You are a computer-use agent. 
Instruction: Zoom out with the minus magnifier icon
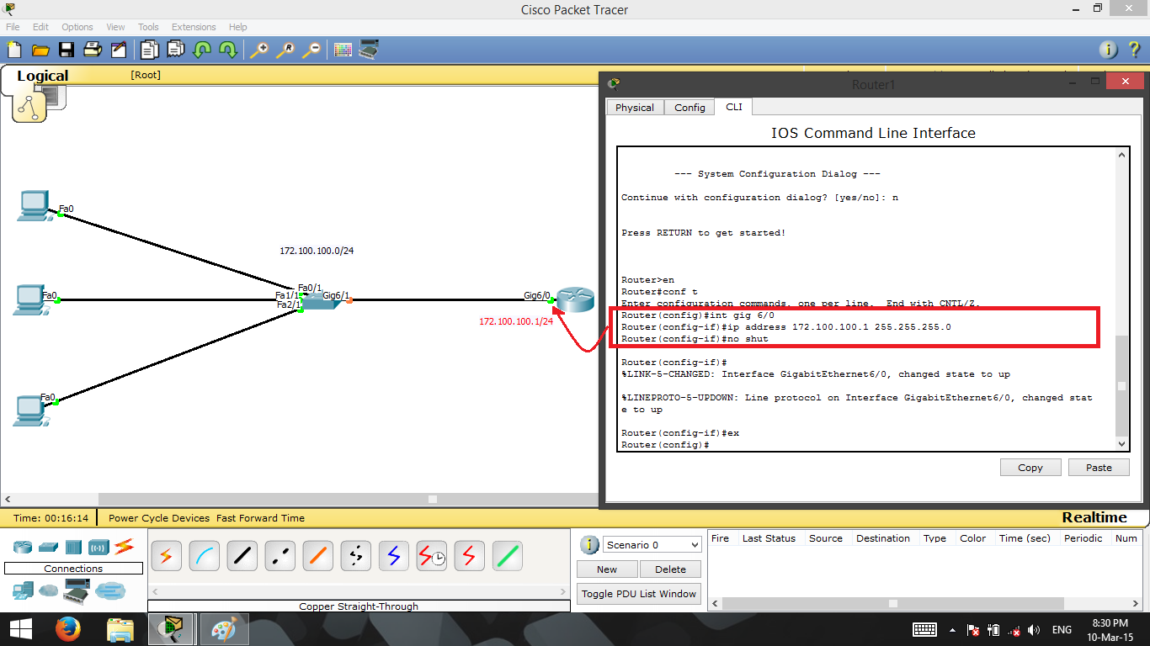coord(311,50)
